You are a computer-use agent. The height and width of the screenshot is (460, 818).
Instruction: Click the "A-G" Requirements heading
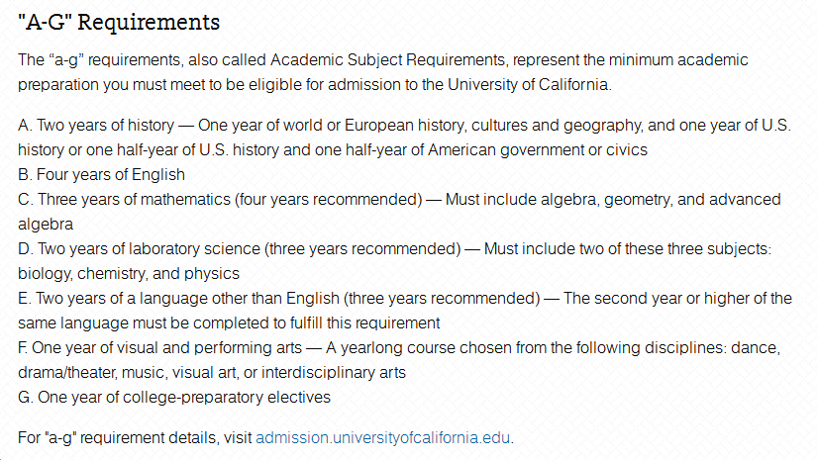click(x=119, y=23)
